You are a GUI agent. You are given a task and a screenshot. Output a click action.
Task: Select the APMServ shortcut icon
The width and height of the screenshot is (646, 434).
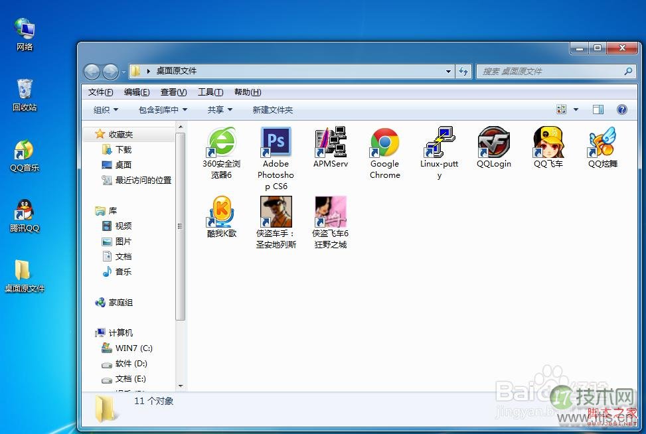pos(331,142)
